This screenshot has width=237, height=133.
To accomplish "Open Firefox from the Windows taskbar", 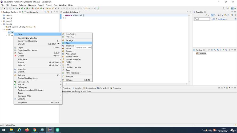I will [27, 130].
